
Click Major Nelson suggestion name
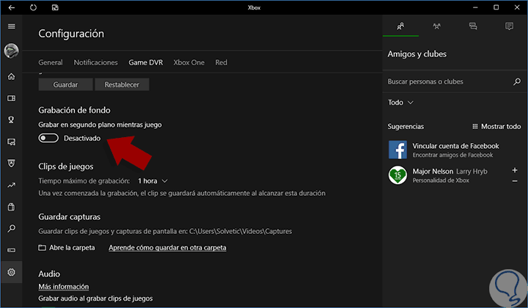pyautogui.click(x=433, y=172)
